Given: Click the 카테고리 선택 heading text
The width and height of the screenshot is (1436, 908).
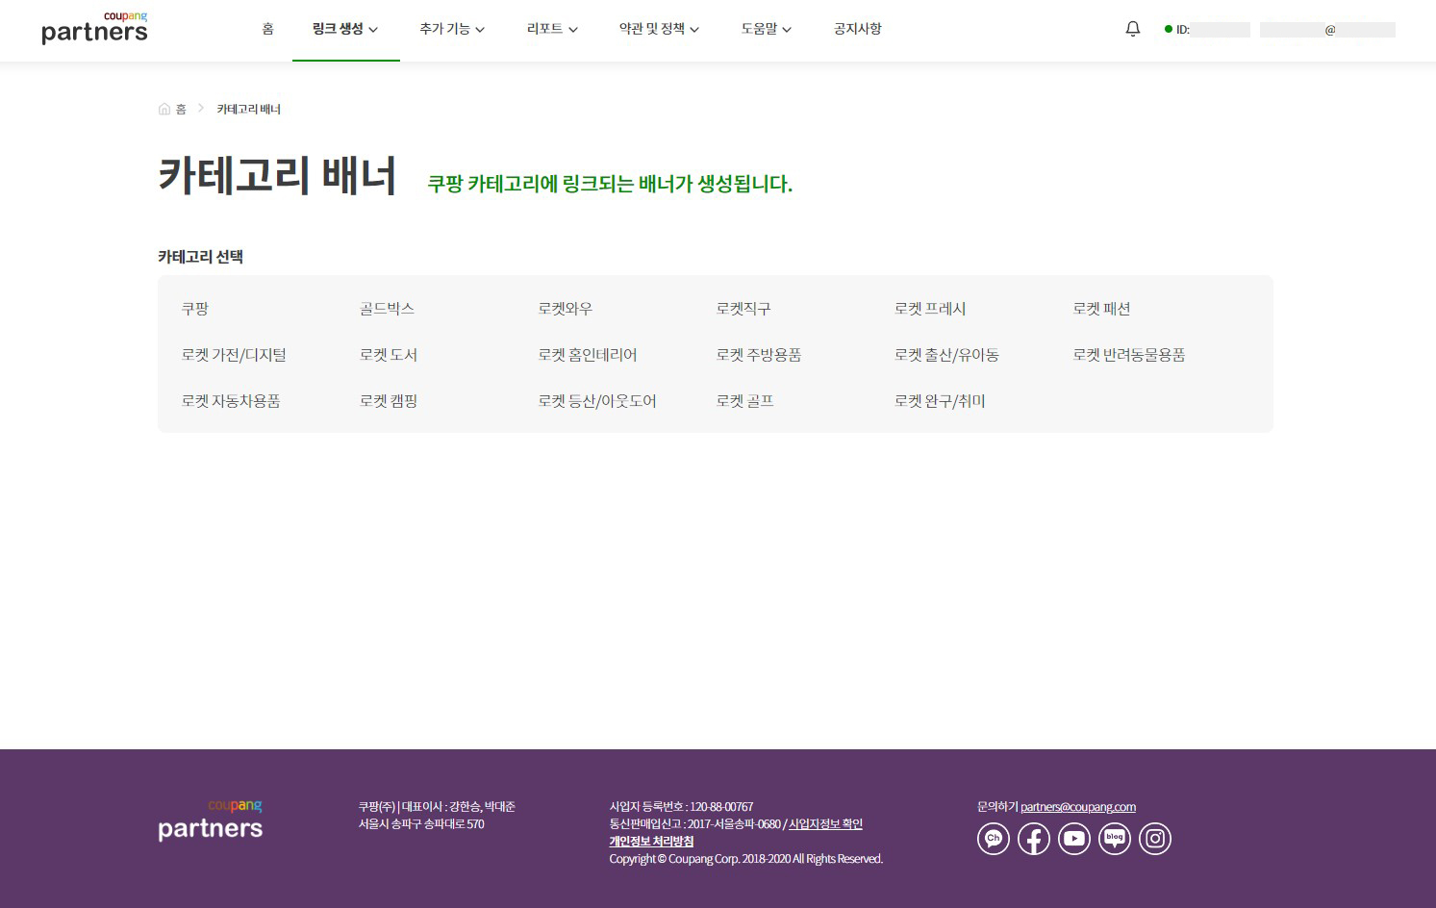Looking at the screenshot, I should pos(200,257).
